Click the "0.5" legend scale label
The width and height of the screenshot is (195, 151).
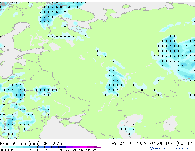[11, 150]
